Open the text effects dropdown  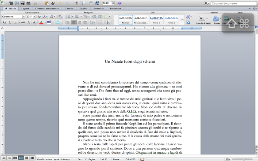pyautogui.click(x=59, y=22)
